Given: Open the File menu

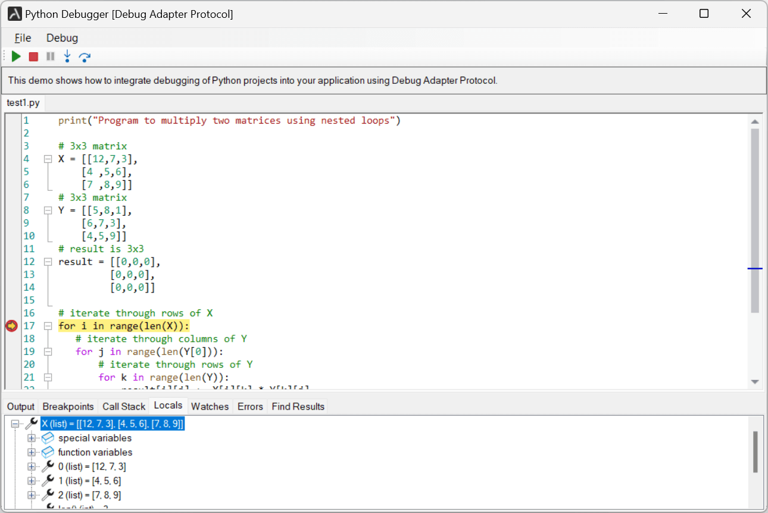Looking at the screenshot, I should (x=23, y=37).
